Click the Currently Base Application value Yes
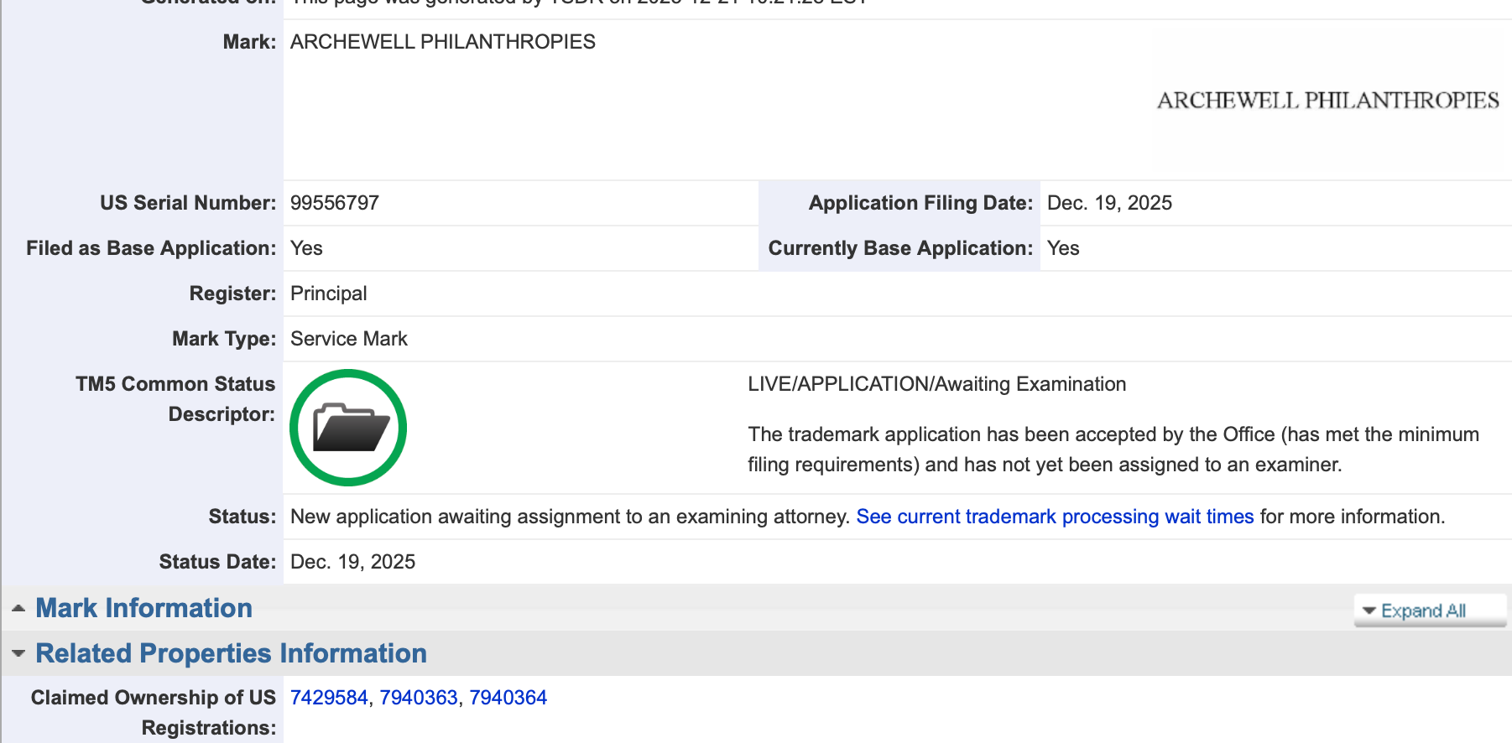Screen dimensions: 1512x743 point(1063,248)
